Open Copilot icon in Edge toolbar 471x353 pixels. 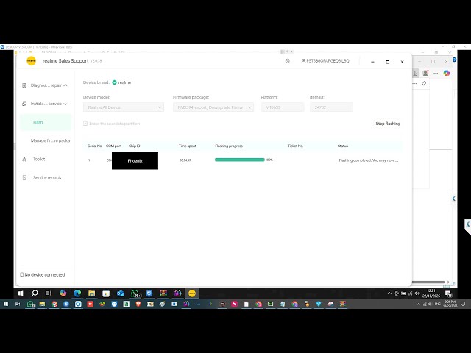447,73
